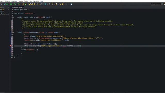Toggle Word Wrap icon in toolbar
The image size is (165, 93).
[x=45, y=4]
